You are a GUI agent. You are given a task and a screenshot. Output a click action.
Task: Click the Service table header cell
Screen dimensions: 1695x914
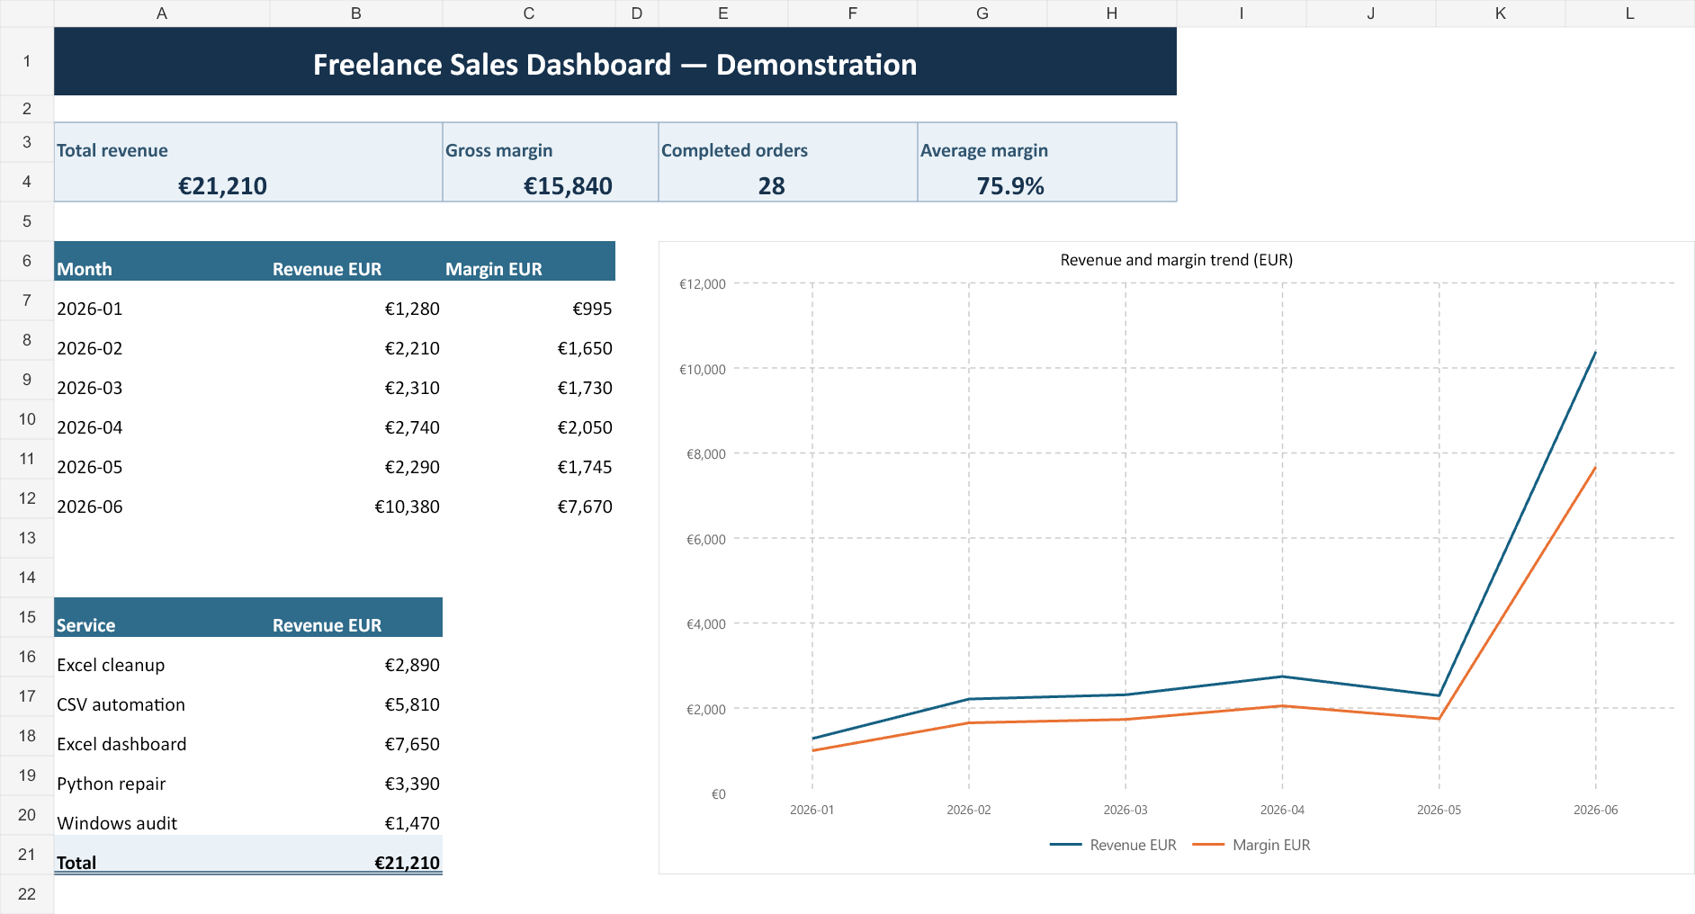point(162,617)
